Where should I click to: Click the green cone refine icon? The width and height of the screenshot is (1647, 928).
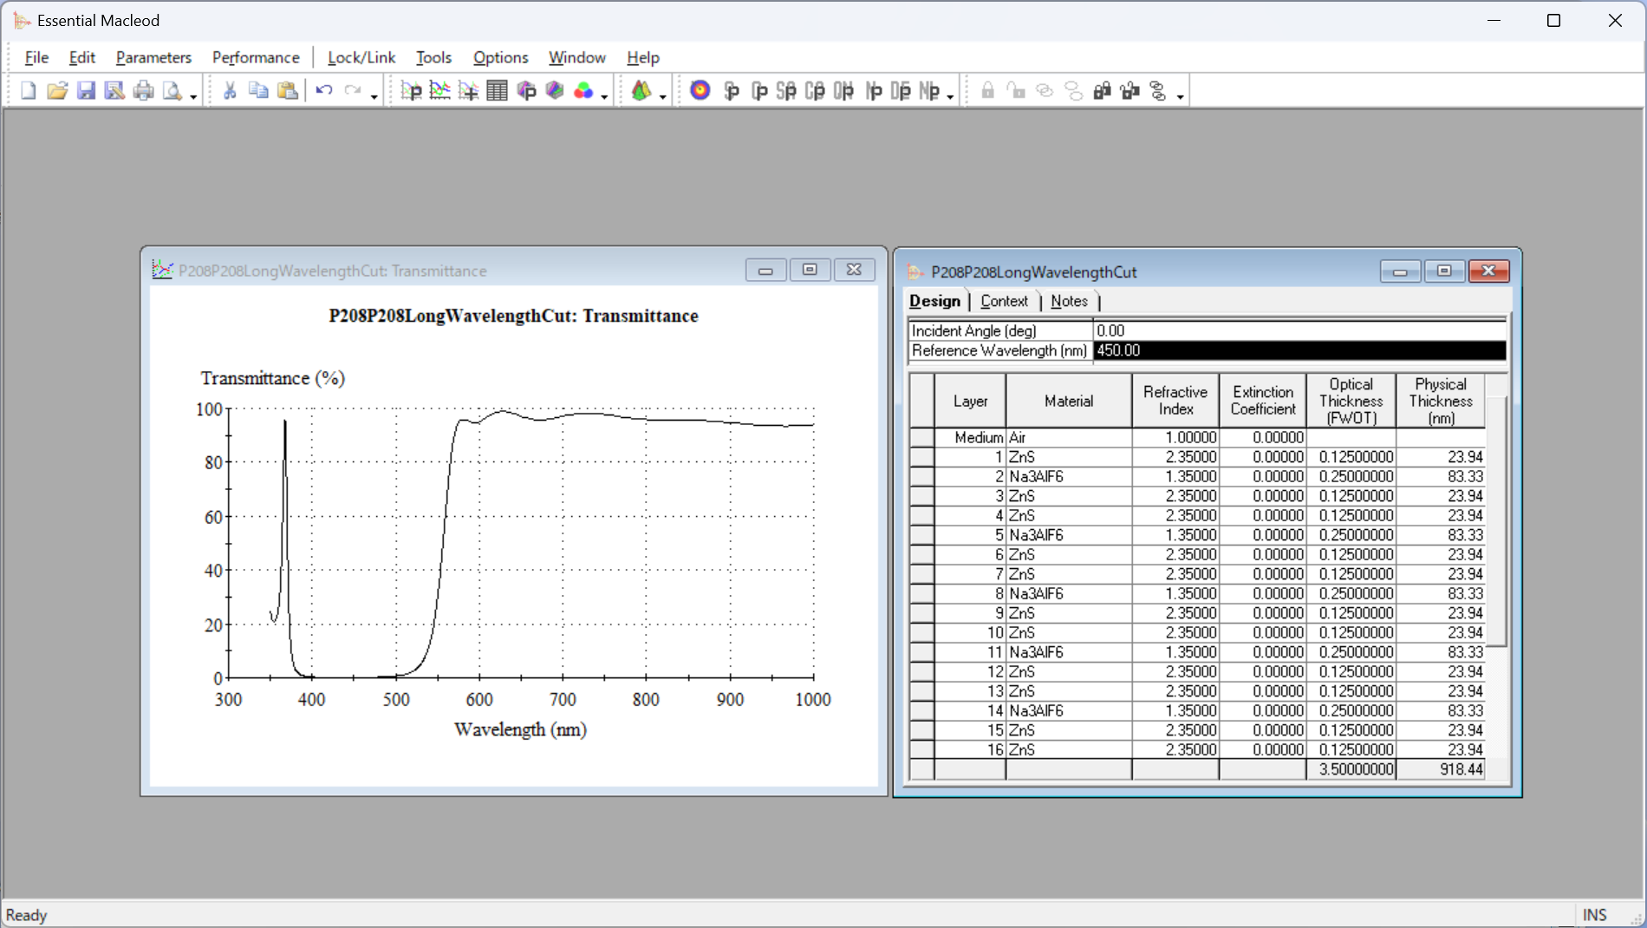pos(641,90)
